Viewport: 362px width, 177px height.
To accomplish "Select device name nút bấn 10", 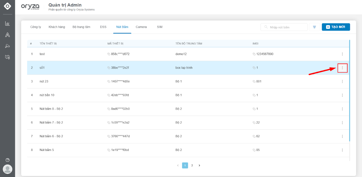I will pos(47,95).
